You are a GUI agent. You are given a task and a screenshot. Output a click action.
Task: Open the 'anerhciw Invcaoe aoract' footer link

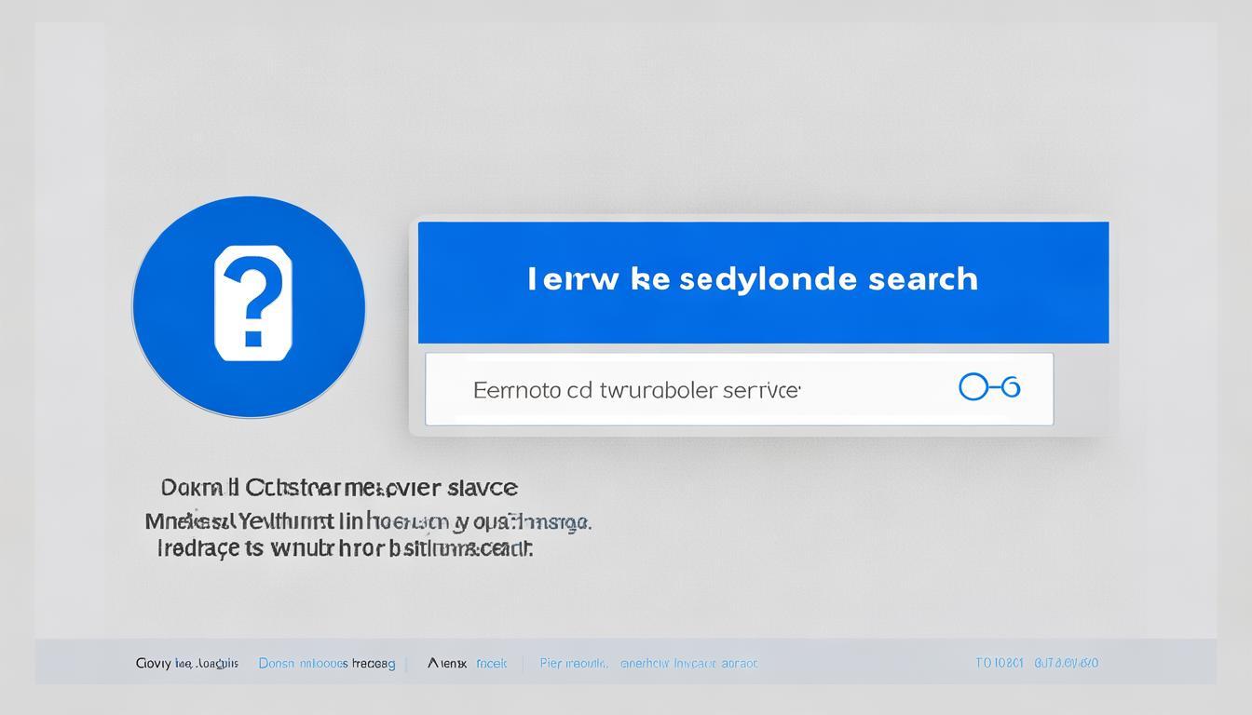(x=689, y=664)
